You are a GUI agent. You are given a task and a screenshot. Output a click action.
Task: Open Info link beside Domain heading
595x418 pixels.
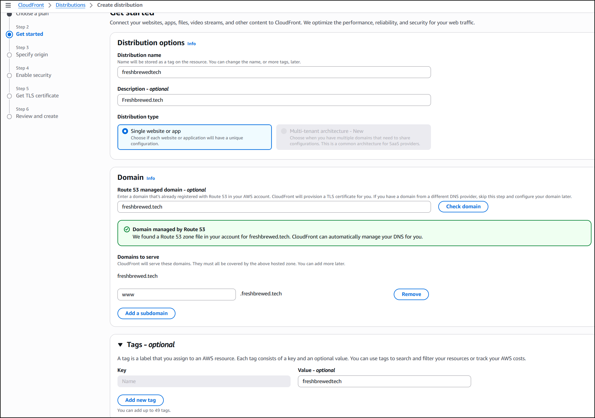click(x=151, y=178)
